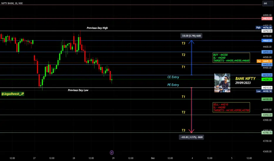Click the 44660.00 blue price tag
This screenshot has height=161, width=274.
267,41
